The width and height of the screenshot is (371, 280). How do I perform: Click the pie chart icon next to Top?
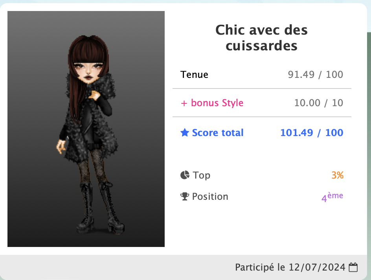[x=185, y=175]
